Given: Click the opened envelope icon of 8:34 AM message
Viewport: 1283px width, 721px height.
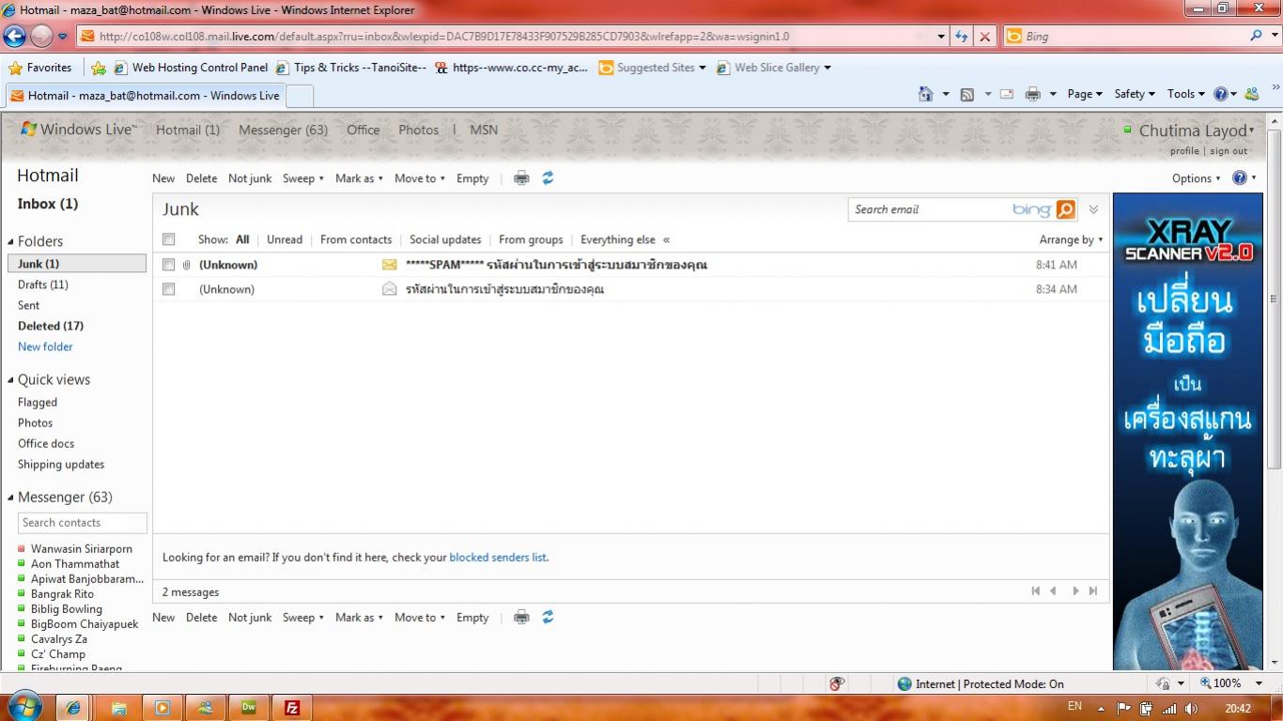Looking at the screenshot, I should coord(389,289).
